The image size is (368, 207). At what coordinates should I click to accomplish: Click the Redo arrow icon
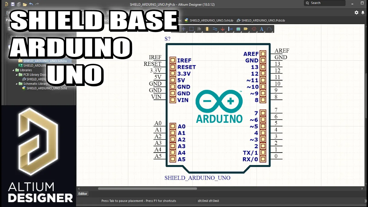[x=37, y=4]
